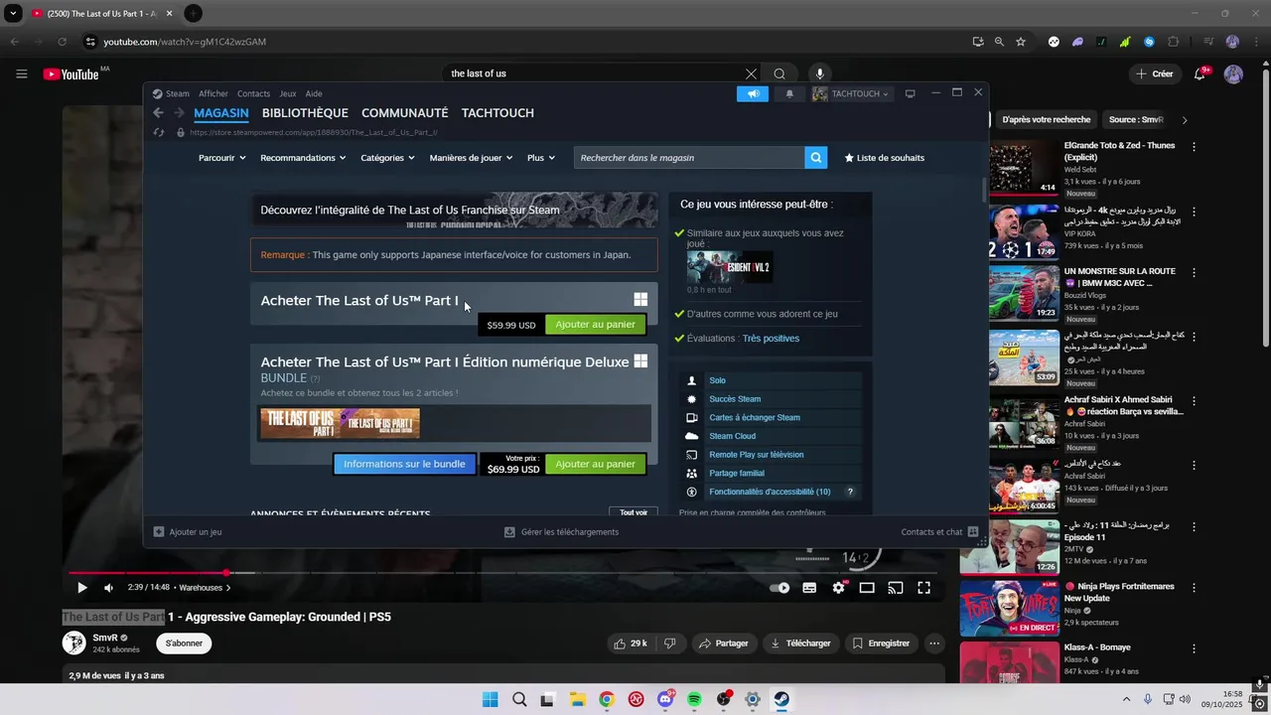Image resolution: width=1271 pixels, height=715 pixels.
Task: Expand the Parcourir store dropdown
Action: [221, 158]
